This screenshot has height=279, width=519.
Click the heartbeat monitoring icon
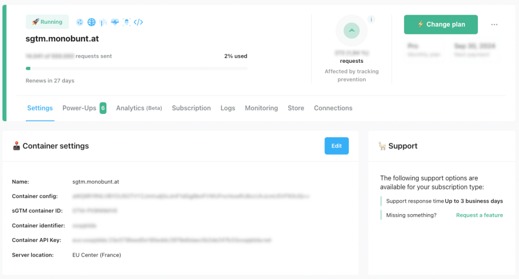[115, 22]
